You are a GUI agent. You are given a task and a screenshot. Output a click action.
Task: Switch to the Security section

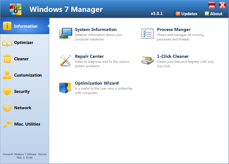(22, 91)
